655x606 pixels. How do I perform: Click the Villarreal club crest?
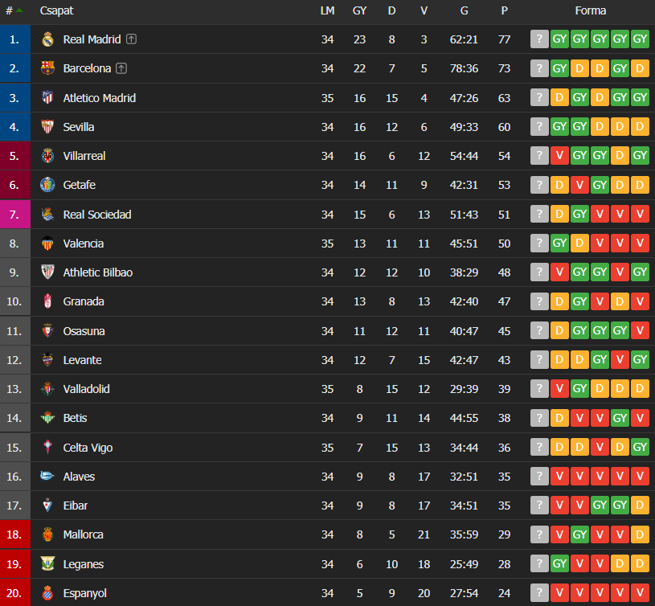pos(47,156)
